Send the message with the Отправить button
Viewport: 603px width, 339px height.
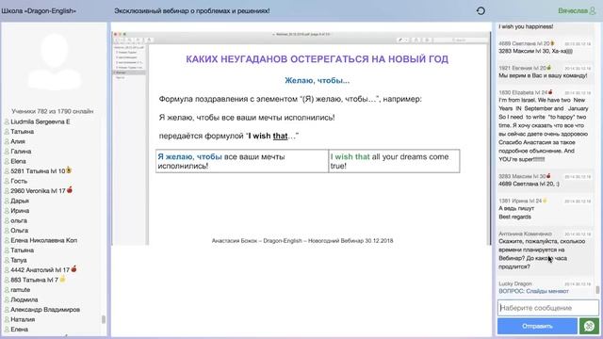click(537, 327)
